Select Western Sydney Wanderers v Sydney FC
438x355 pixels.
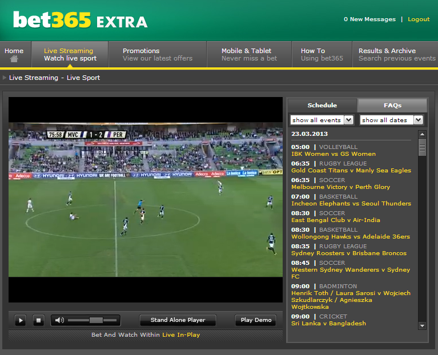(x=351, y=273)
